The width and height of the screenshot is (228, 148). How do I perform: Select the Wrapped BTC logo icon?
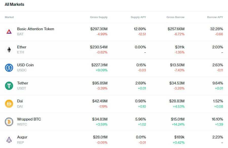9,122
